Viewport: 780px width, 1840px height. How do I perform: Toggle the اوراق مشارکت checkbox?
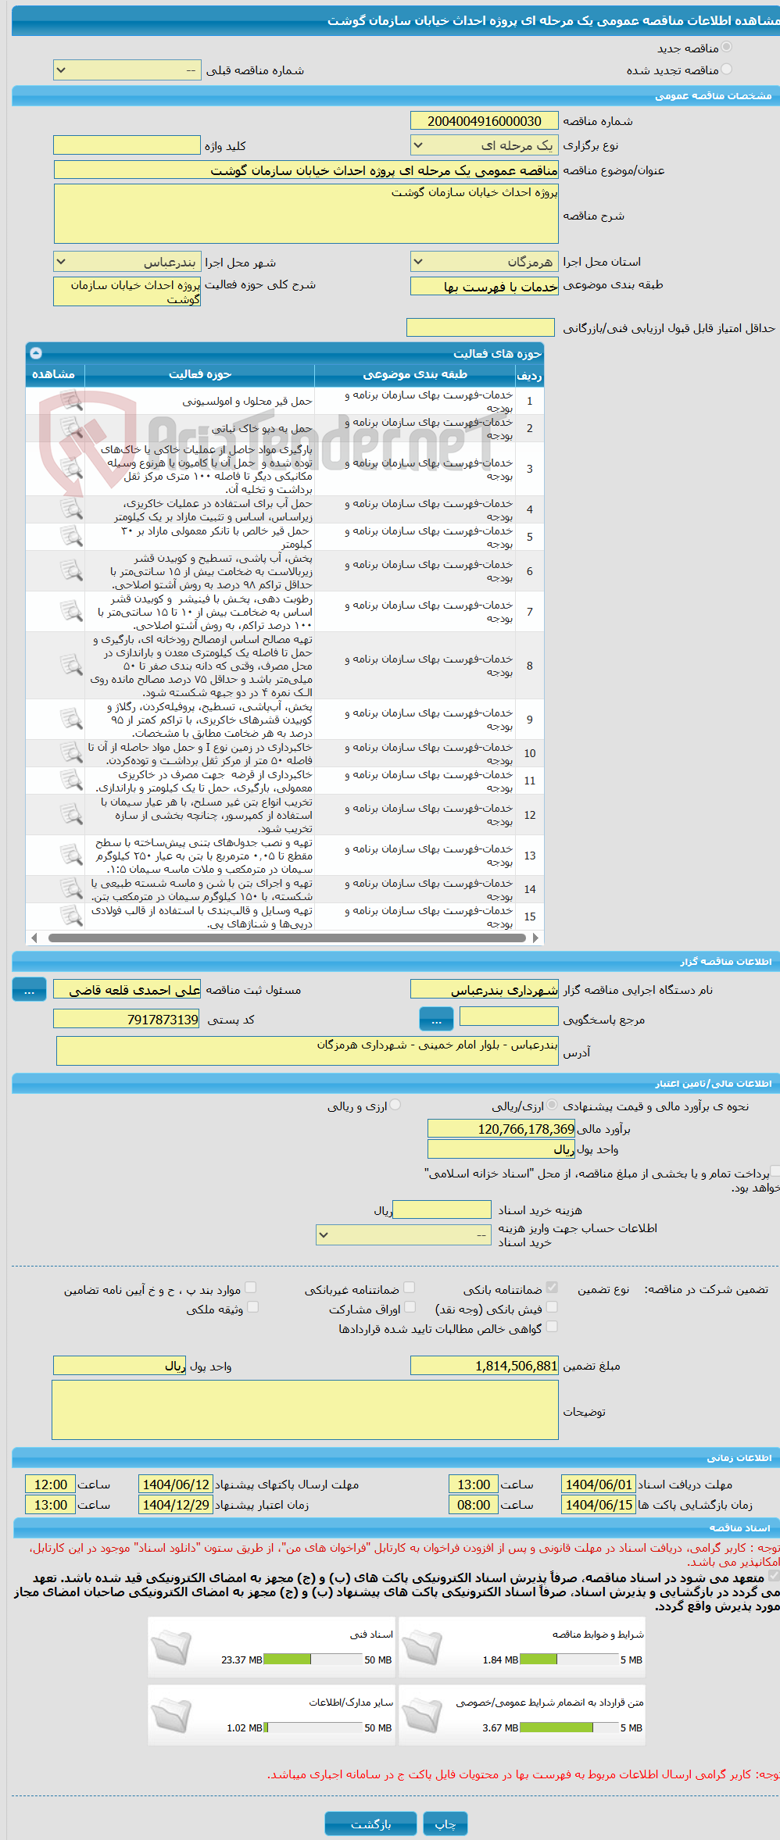(x=410, y=1307)
